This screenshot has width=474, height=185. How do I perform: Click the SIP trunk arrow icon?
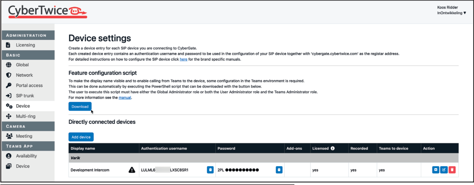click(8, 96)
